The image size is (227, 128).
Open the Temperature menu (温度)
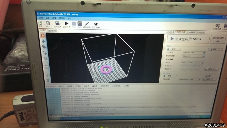click(54, 18)
